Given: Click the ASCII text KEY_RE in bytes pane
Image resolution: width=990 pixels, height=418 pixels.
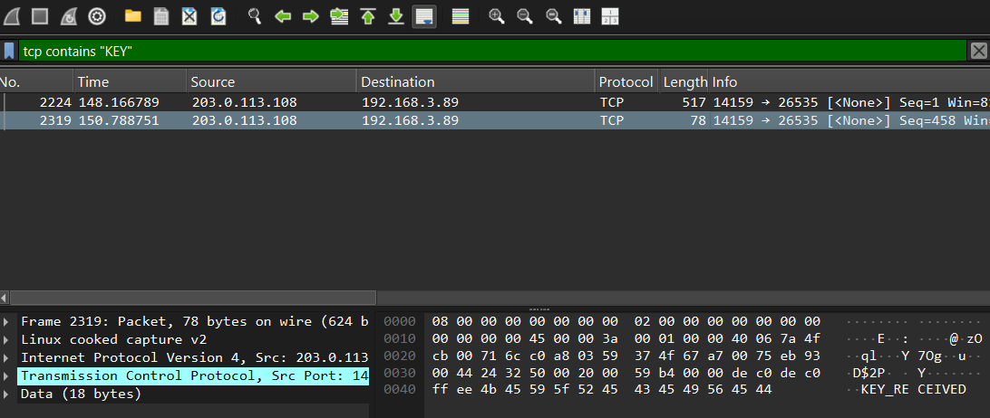Looking at the screenshot, I should 885,390.
